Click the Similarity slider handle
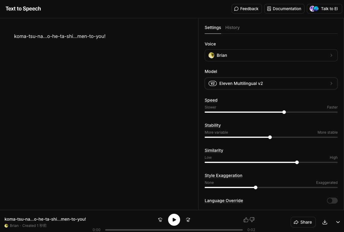344x232 pixels. tap(297, 162)
